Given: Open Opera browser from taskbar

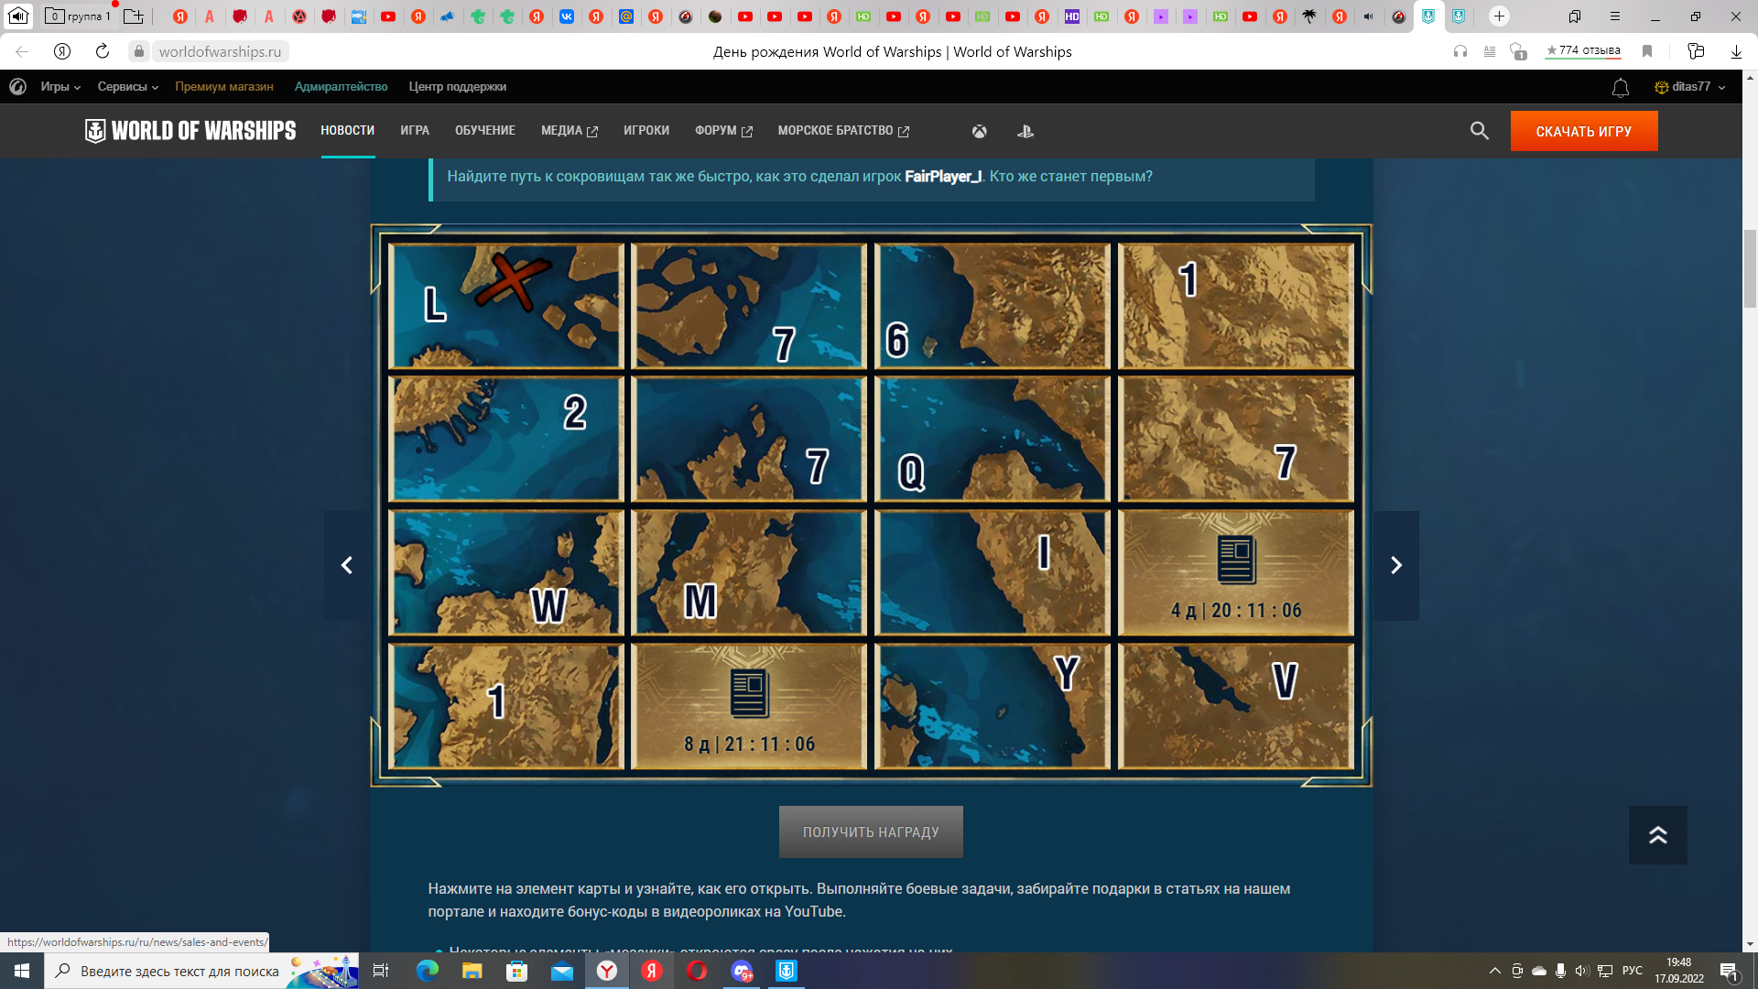Looking at the screenshot, I should click(697, 971).
